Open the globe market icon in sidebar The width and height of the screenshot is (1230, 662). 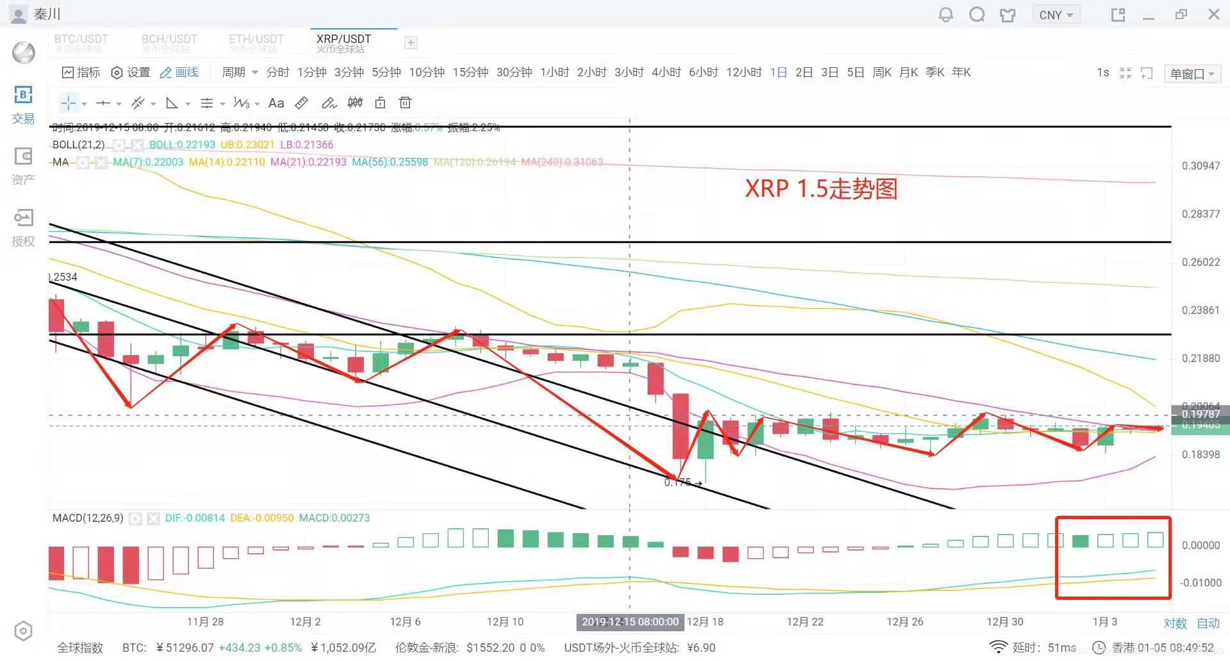24,53
